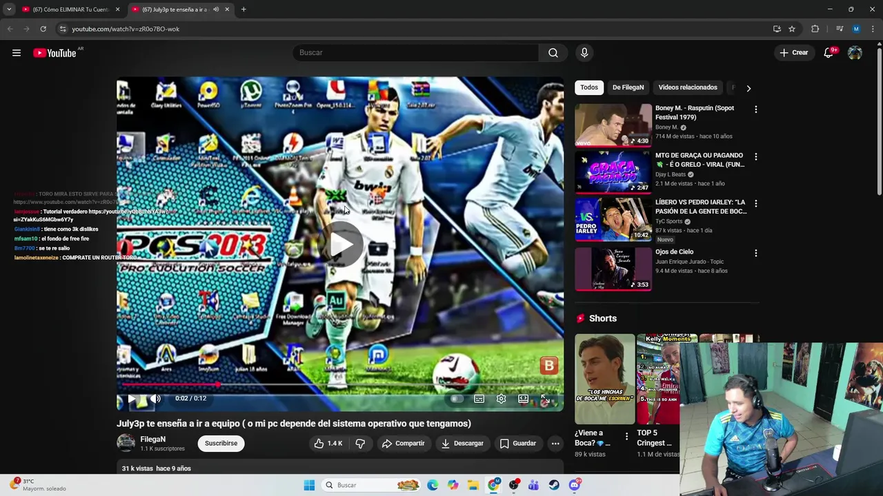Go to the YouTube home logo
The image size is (883, 496).
[54, 53]
